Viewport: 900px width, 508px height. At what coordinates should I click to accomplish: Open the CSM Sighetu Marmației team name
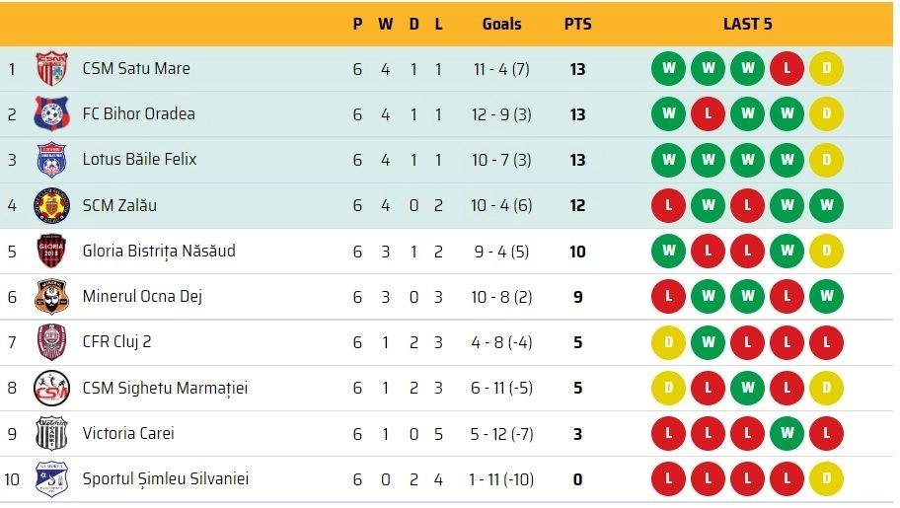[166, 388]
